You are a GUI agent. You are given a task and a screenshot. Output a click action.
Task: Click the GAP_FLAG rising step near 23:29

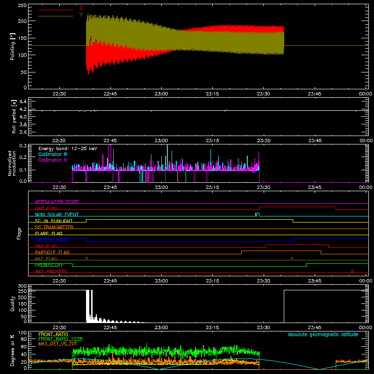[259, 208]
